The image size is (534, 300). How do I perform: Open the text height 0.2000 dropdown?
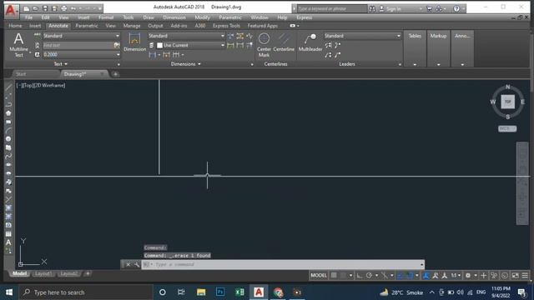point(81,54)
